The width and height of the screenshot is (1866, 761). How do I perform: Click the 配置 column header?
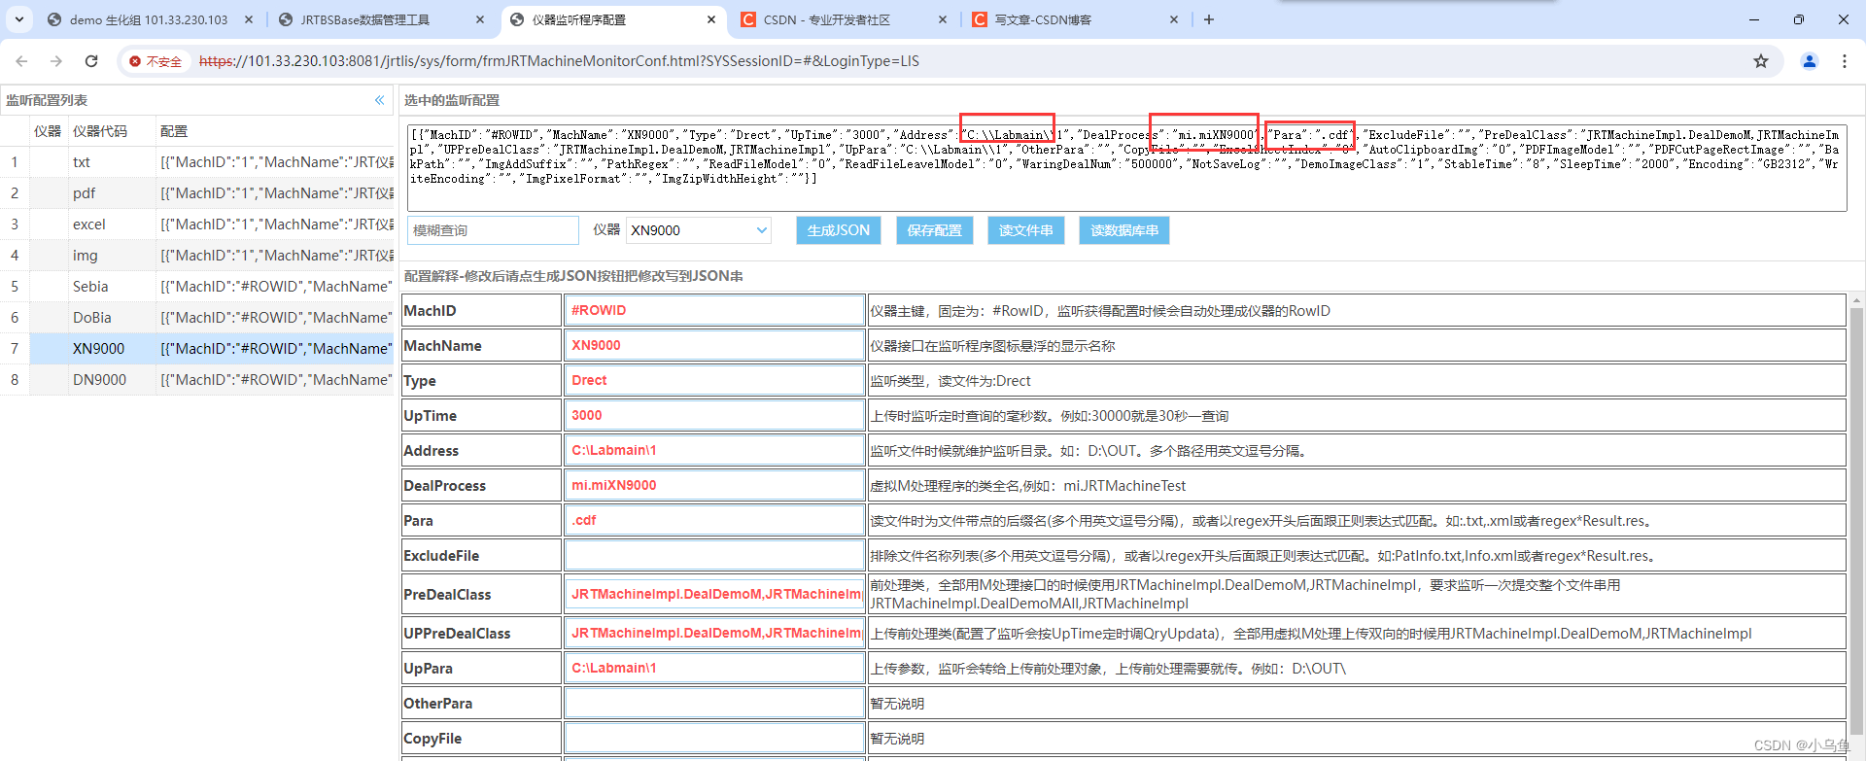click(x=275, y=131)
